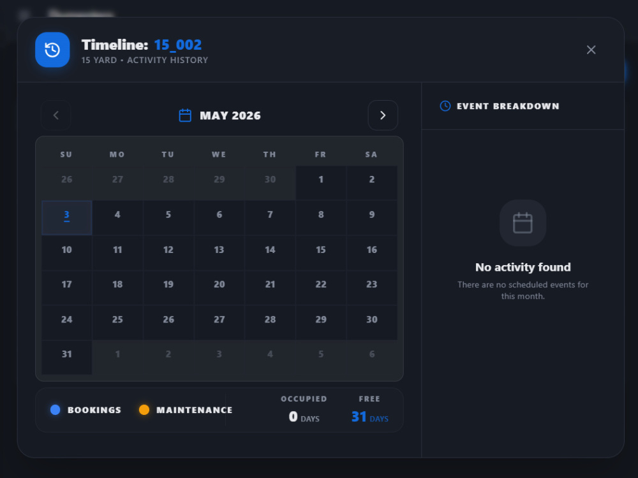Select May 9 on the calendar
The image size is (638, 478).
coord(372,217)
